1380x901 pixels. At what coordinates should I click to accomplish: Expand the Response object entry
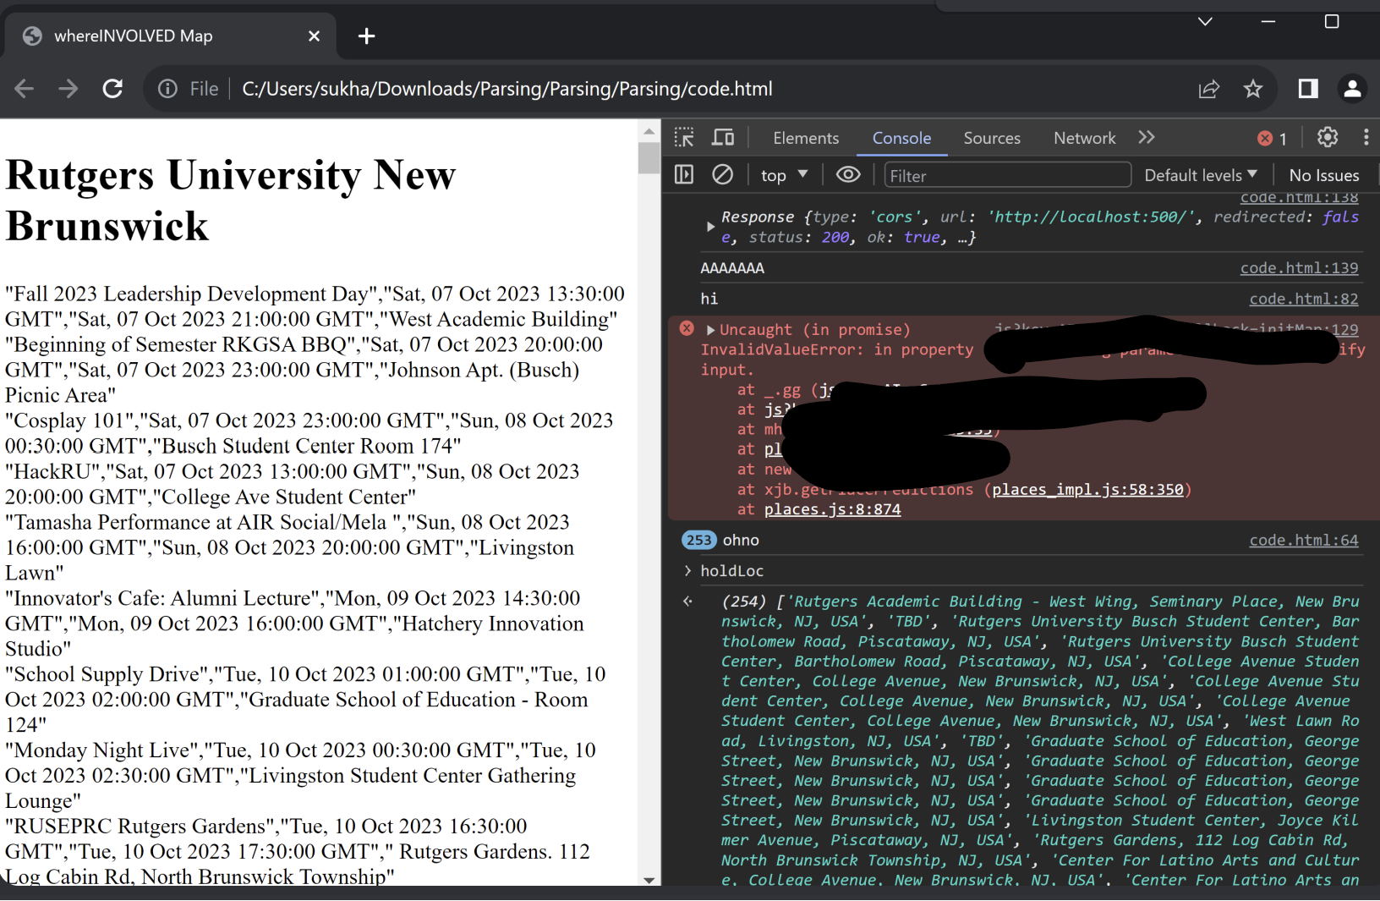[710, 227]
